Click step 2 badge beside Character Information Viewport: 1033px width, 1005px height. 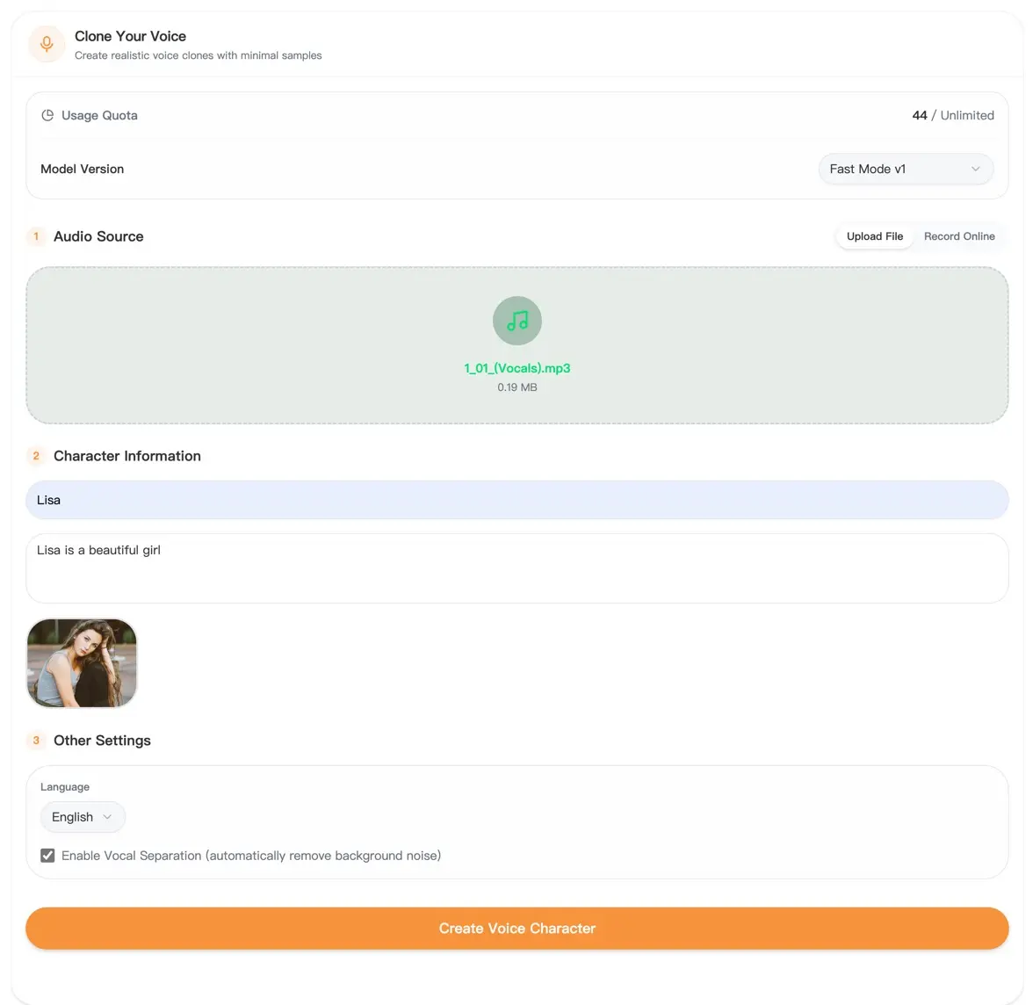click(x=36, y=456)
